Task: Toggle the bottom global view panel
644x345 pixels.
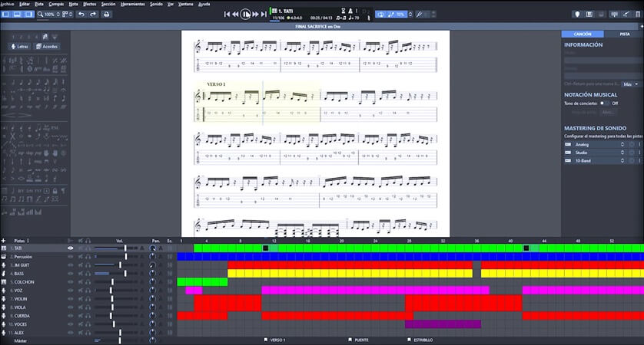Action: click(17, 15)
